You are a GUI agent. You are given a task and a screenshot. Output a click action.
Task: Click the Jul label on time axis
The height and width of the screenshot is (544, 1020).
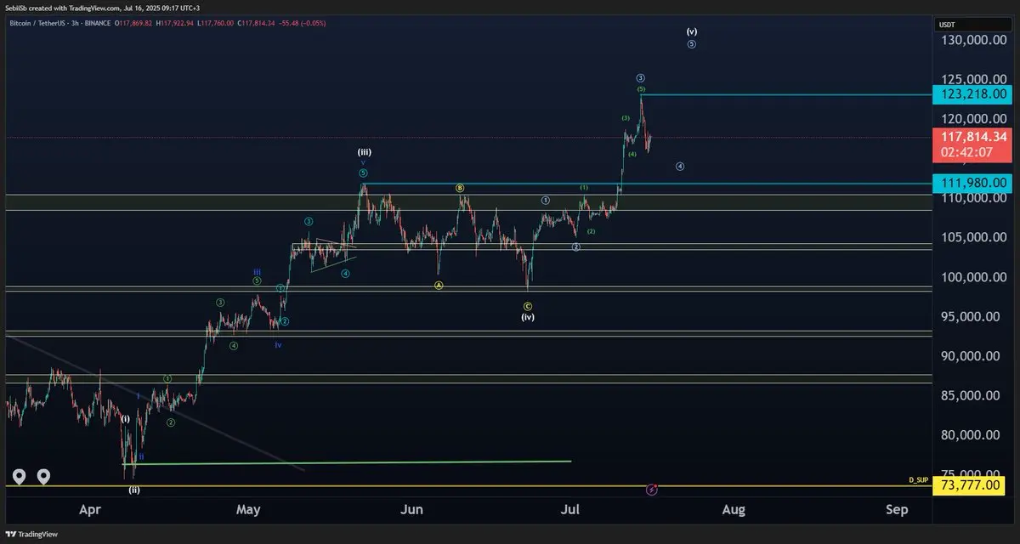point(570,509)
